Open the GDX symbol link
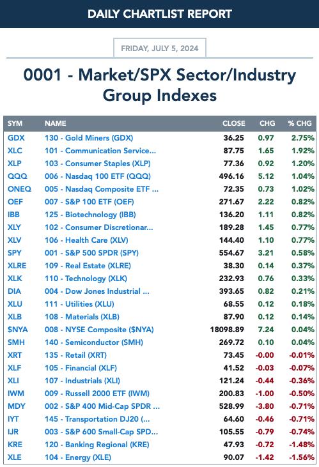The height and width of the screenshot is (467, 319). tap(16, 138)
